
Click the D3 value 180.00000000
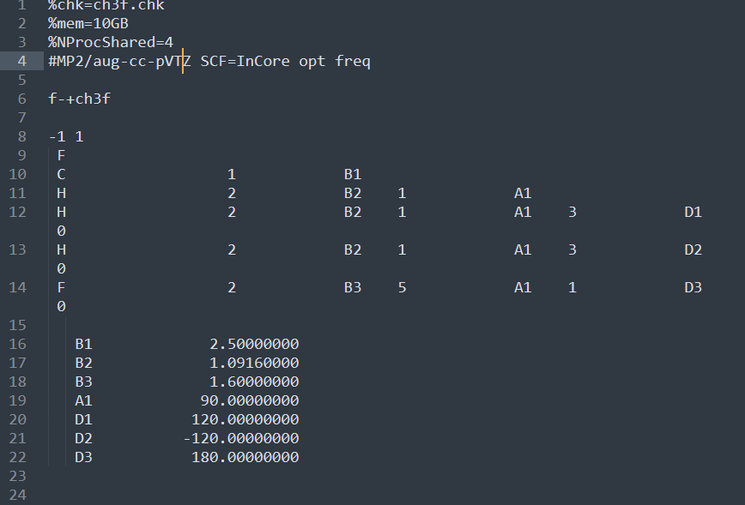[x=245, y=457]
